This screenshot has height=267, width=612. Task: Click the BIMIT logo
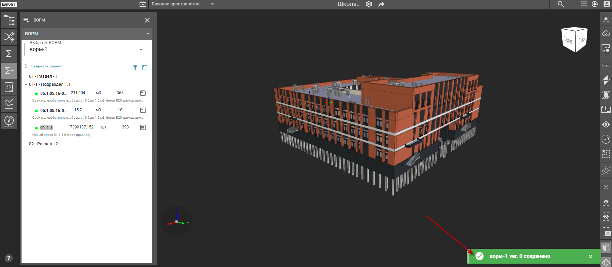pyautogui.click(x=9, y=4)
